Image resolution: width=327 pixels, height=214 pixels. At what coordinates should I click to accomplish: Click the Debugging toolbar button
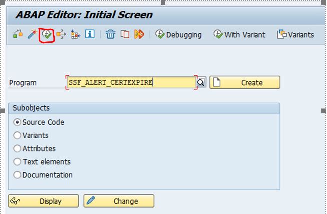[179, 35]
